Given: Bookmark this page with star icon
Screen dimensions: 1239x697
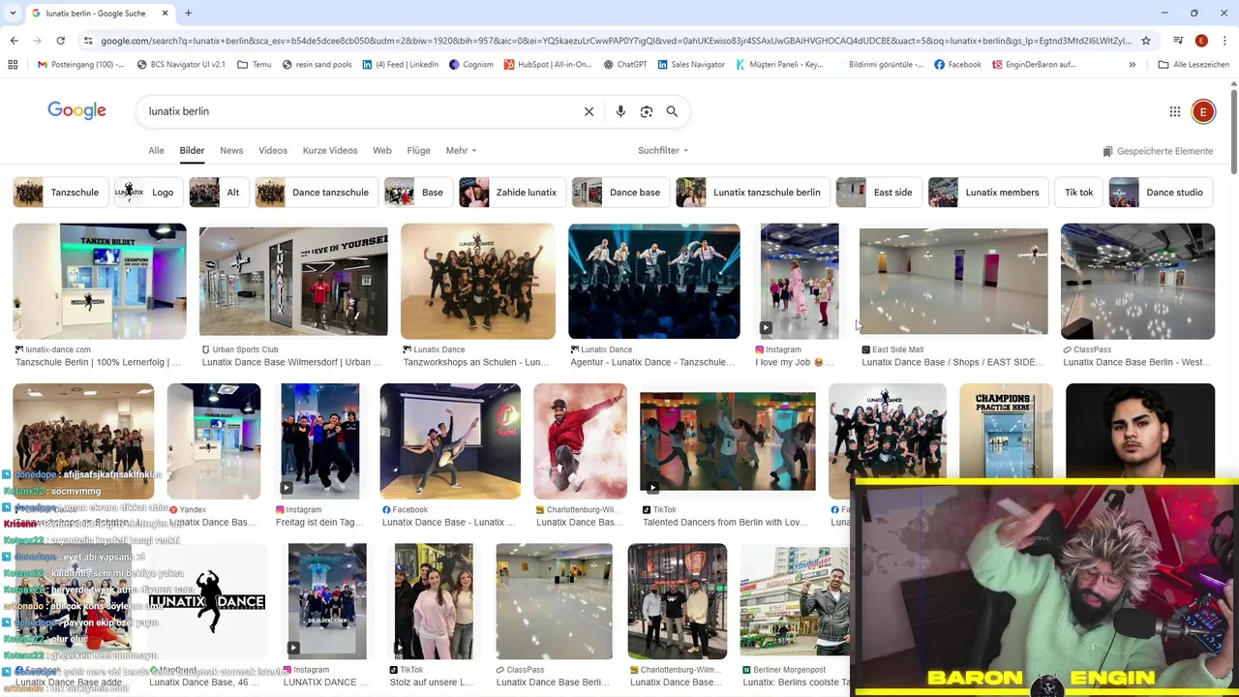Looking at the screenshot, I should point(1146,41).
